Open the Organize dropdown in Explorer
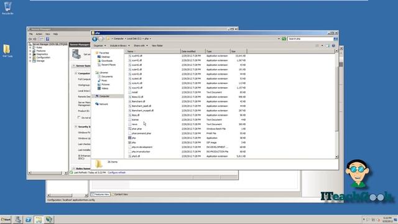 coord(99,45)
